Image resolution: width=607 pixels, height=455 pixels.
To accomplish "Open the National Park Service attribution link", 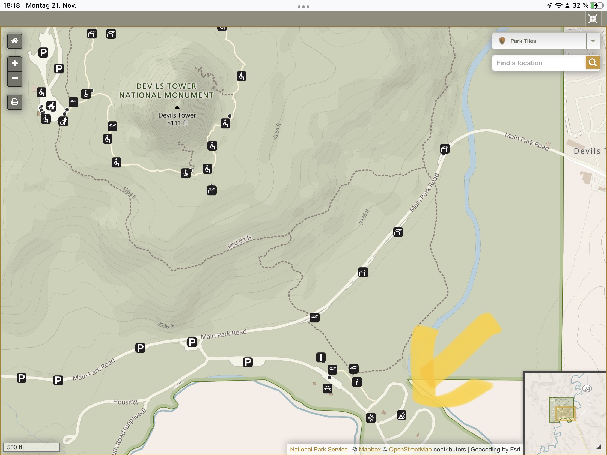I will pyautogui.click(x=319, y=449).
